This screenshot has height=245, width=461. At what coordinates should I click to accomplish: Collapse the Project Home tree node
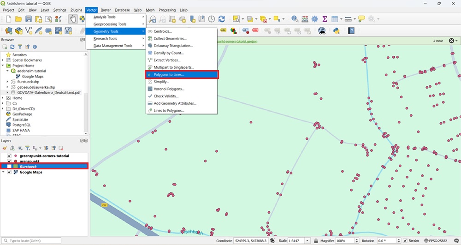(3, 66)
